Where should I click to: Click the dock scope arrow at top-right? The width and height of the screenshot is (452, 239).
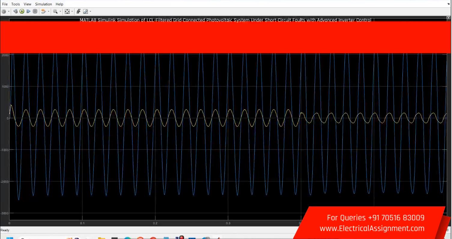pos(449,4)
